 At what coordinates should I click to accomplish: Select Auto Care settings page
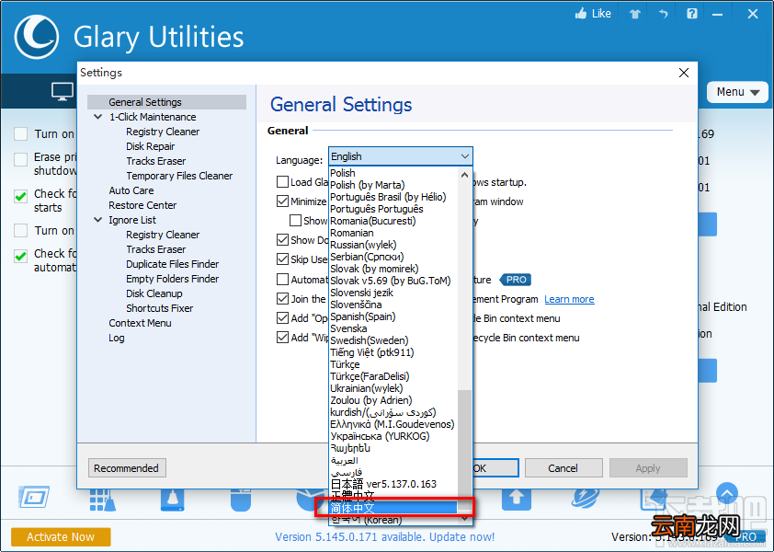tap(131, 190)
